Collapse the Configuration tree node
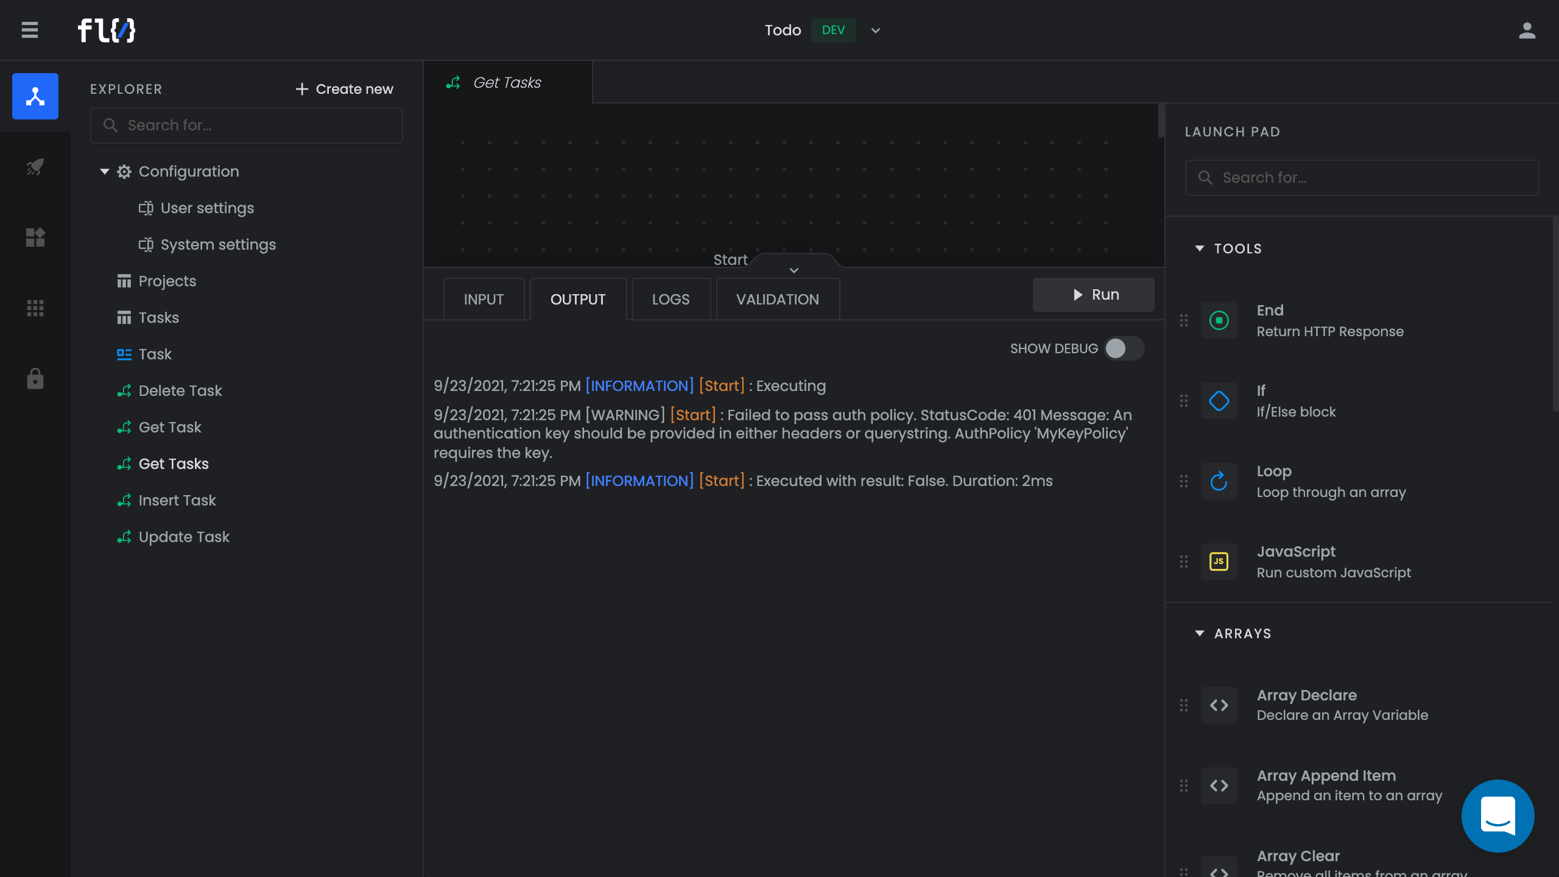 pyautogui.click(x=105, y=172)
